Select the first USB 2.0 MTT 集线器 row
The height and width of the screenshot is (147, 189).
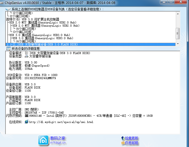[x=43, y=22]
